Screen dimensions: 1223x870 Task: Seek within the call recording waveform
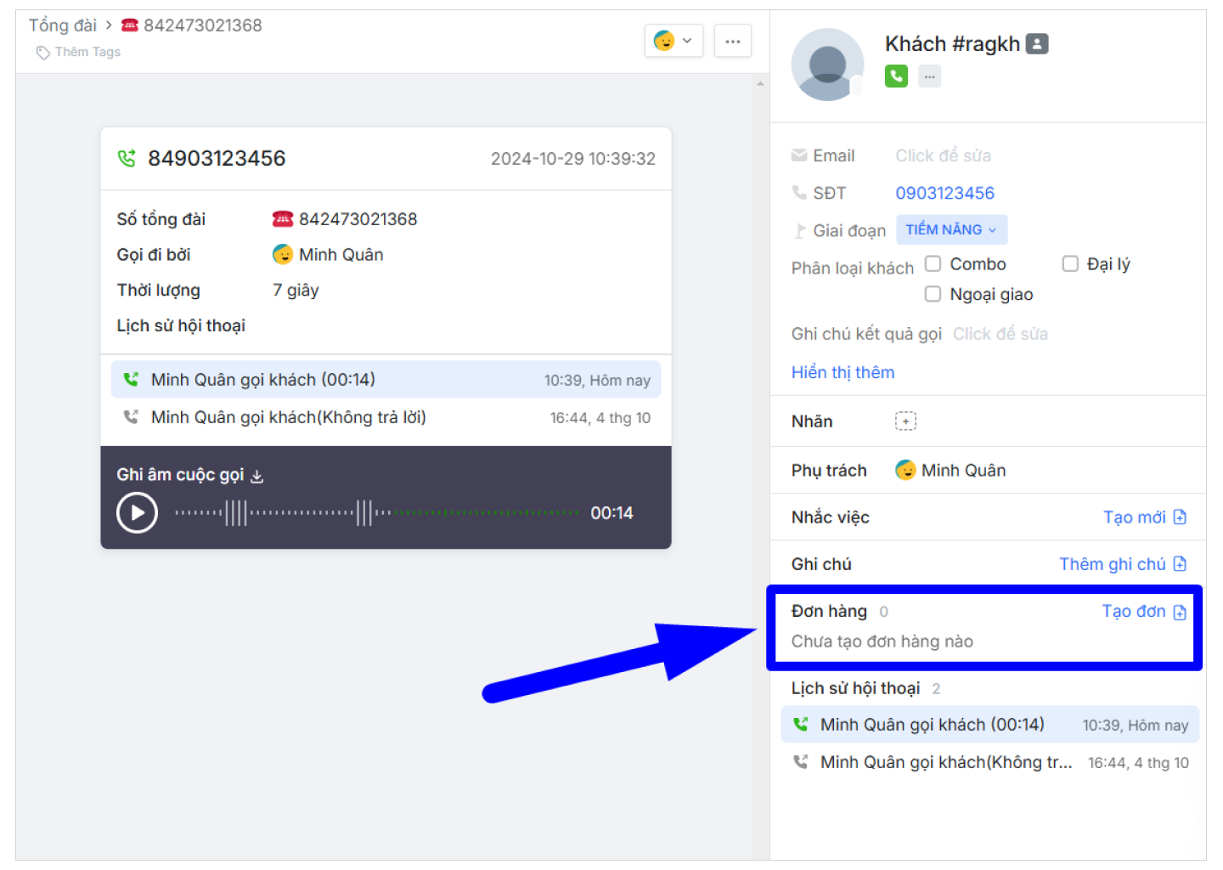(376, 513)
